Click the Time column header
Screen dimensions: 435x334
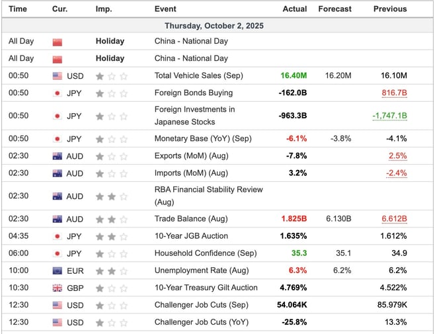coord(18,9)
